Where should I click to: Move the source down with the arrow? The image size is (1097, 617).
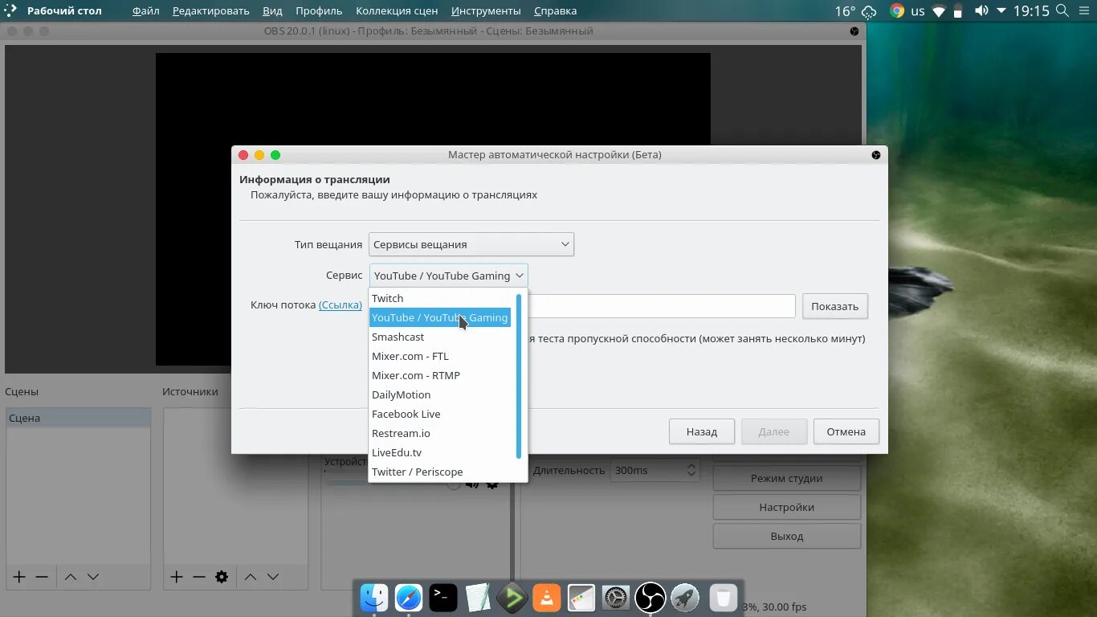[x=273, y=577]
